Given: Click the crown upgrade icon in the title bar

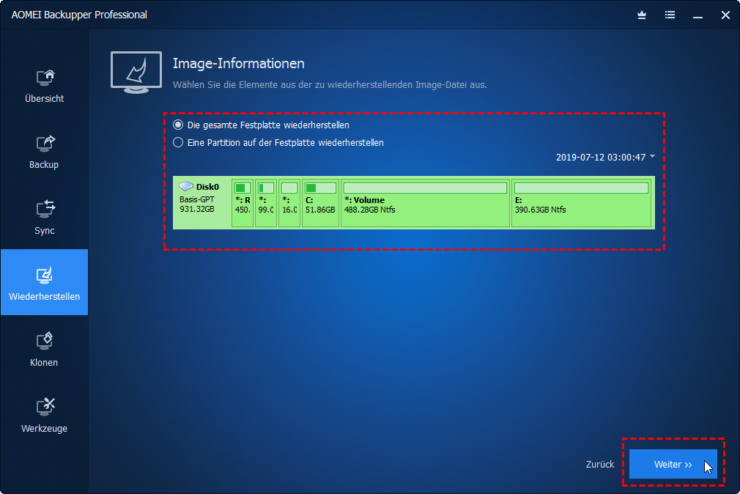Looking at the screenshot, I should click(x=641, y=15).
